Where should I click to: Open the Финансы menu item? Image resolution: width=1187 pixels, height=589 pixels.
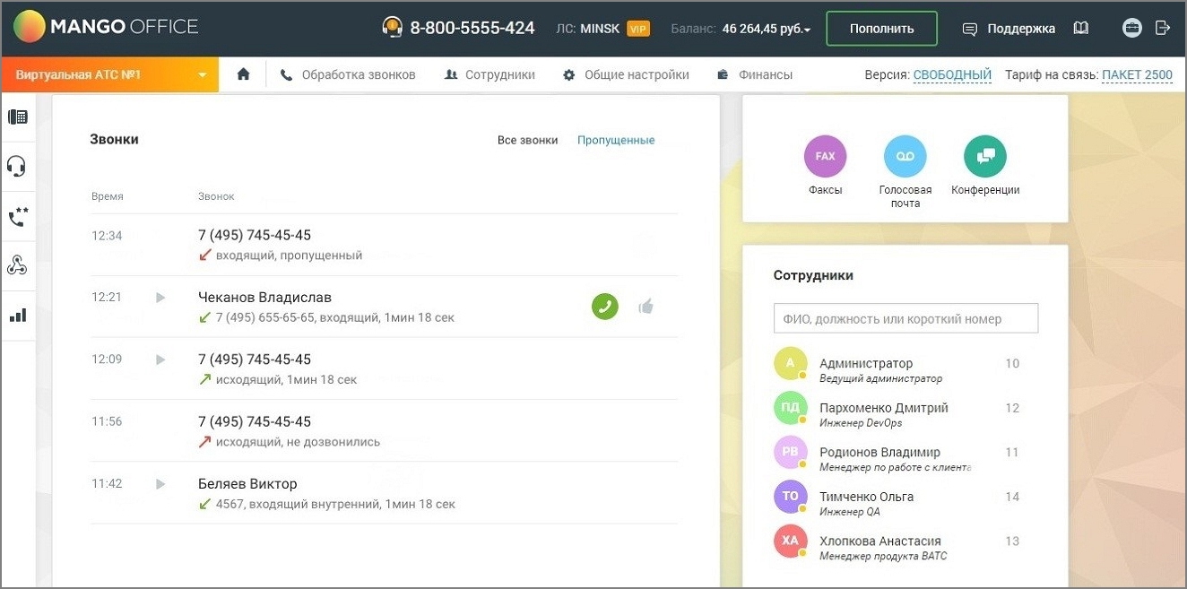(x=755, y=75)
